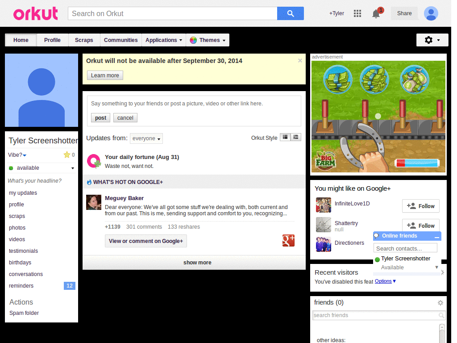This screenshot has height=343, width=457.
Task: Open the Profile tab
Action: click(x=53, y=40)
